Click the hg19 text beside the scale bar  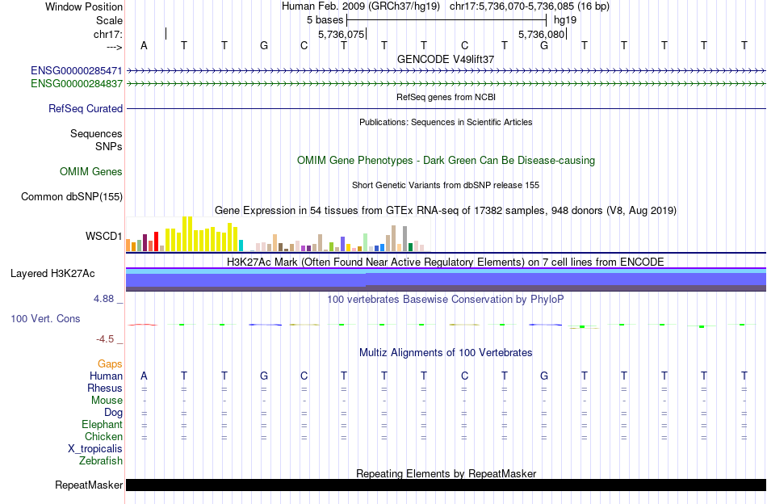coord(565,20)
